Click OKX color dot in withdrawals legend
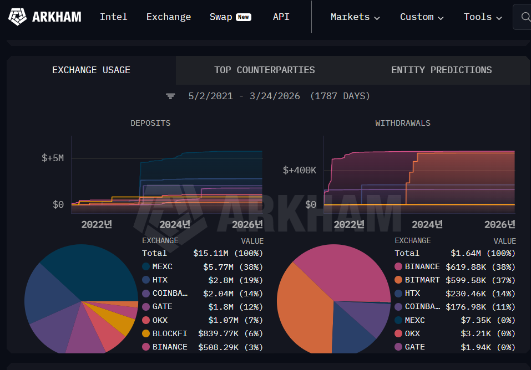This screenshot has width=531, height=370. 398,333
